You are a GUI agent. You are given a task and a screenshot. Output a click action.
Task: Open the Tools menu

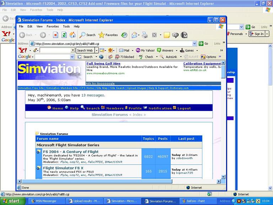(x=66, y=26)
